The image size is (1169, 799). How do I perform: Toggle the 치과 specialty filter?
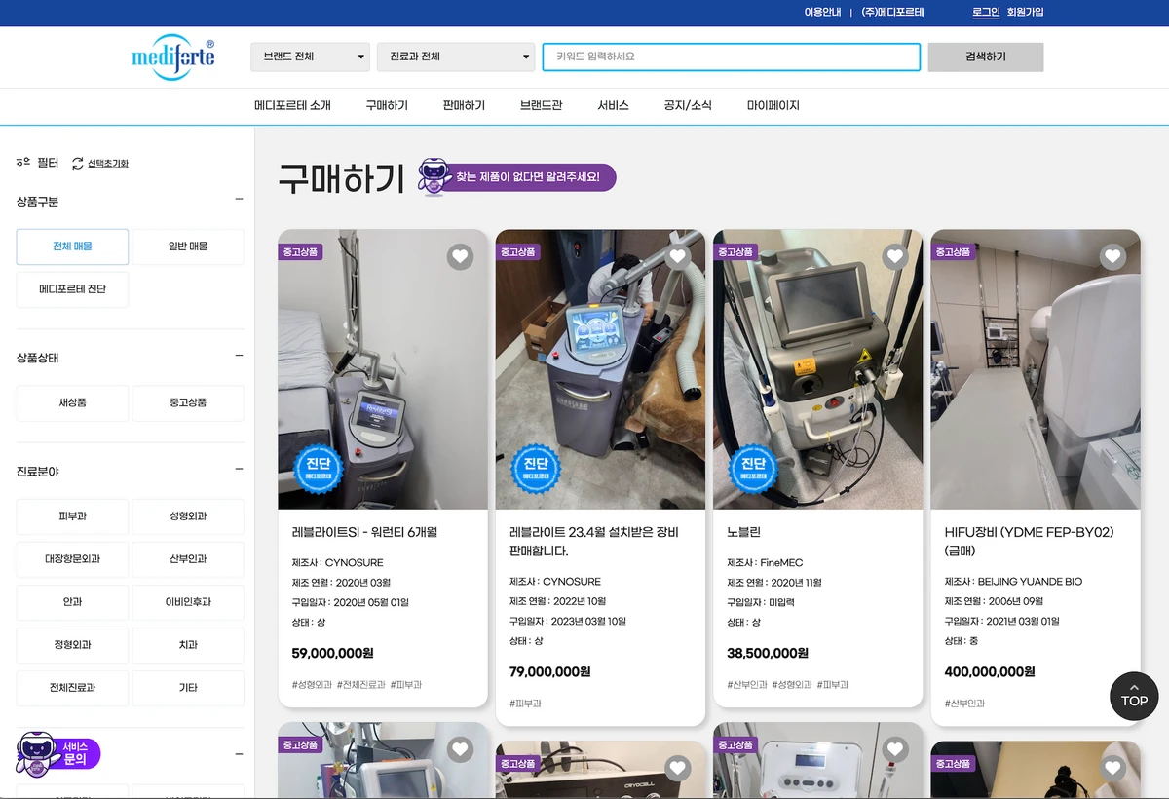pos(188,645)
